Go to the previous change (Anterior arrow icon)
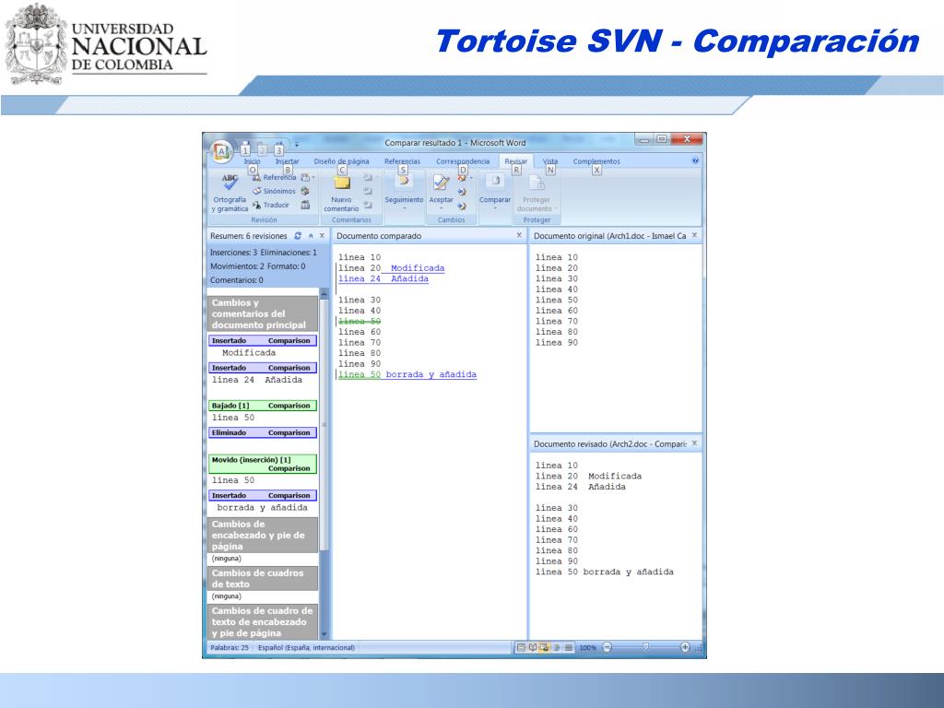 [x=462, y=192]
